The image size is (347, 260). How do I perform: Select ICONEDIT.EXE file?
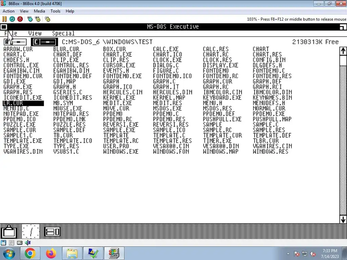(x=23, y=98)
